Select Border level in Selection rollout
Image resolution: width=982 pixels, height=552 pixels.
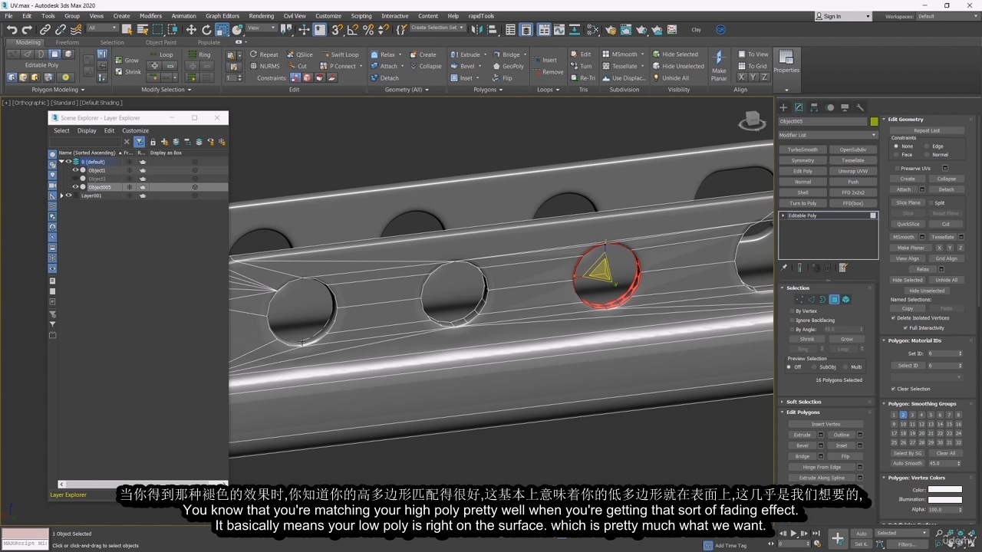click(x=822, y=300)
